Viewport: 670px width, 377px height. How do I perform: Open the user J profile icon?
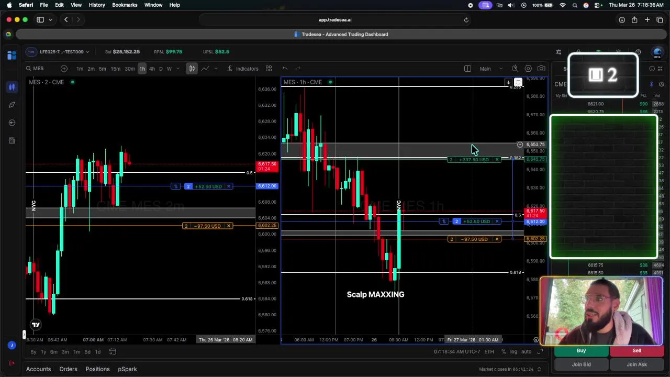pyautogui.click(x=12, y=345)
